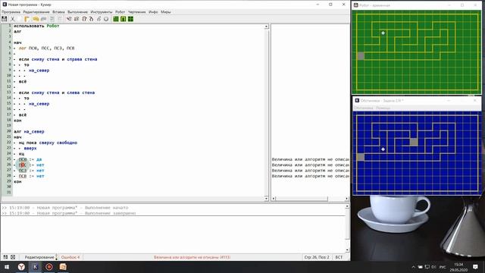Click the error pane scroll-right arrow
Viewport: 485px width, 273px height.
click(346, 199)
